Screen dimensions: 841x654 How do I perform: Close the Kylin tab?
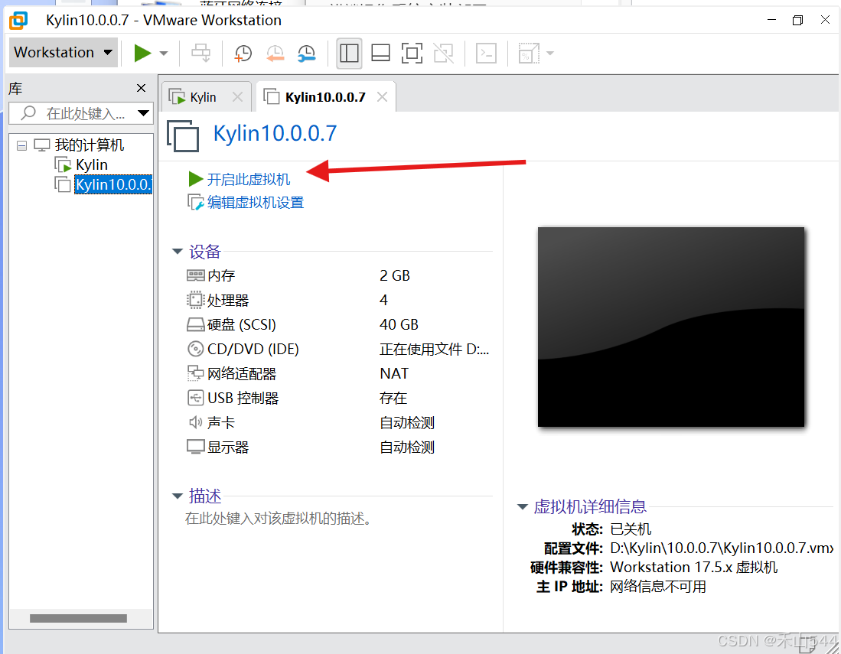pyautogui.click(x=237, y=97)
